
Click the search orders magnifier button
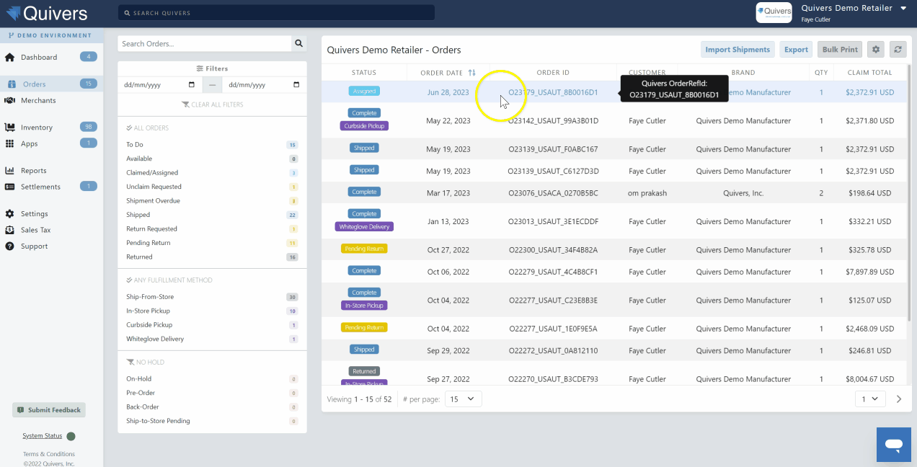(298, 44)
